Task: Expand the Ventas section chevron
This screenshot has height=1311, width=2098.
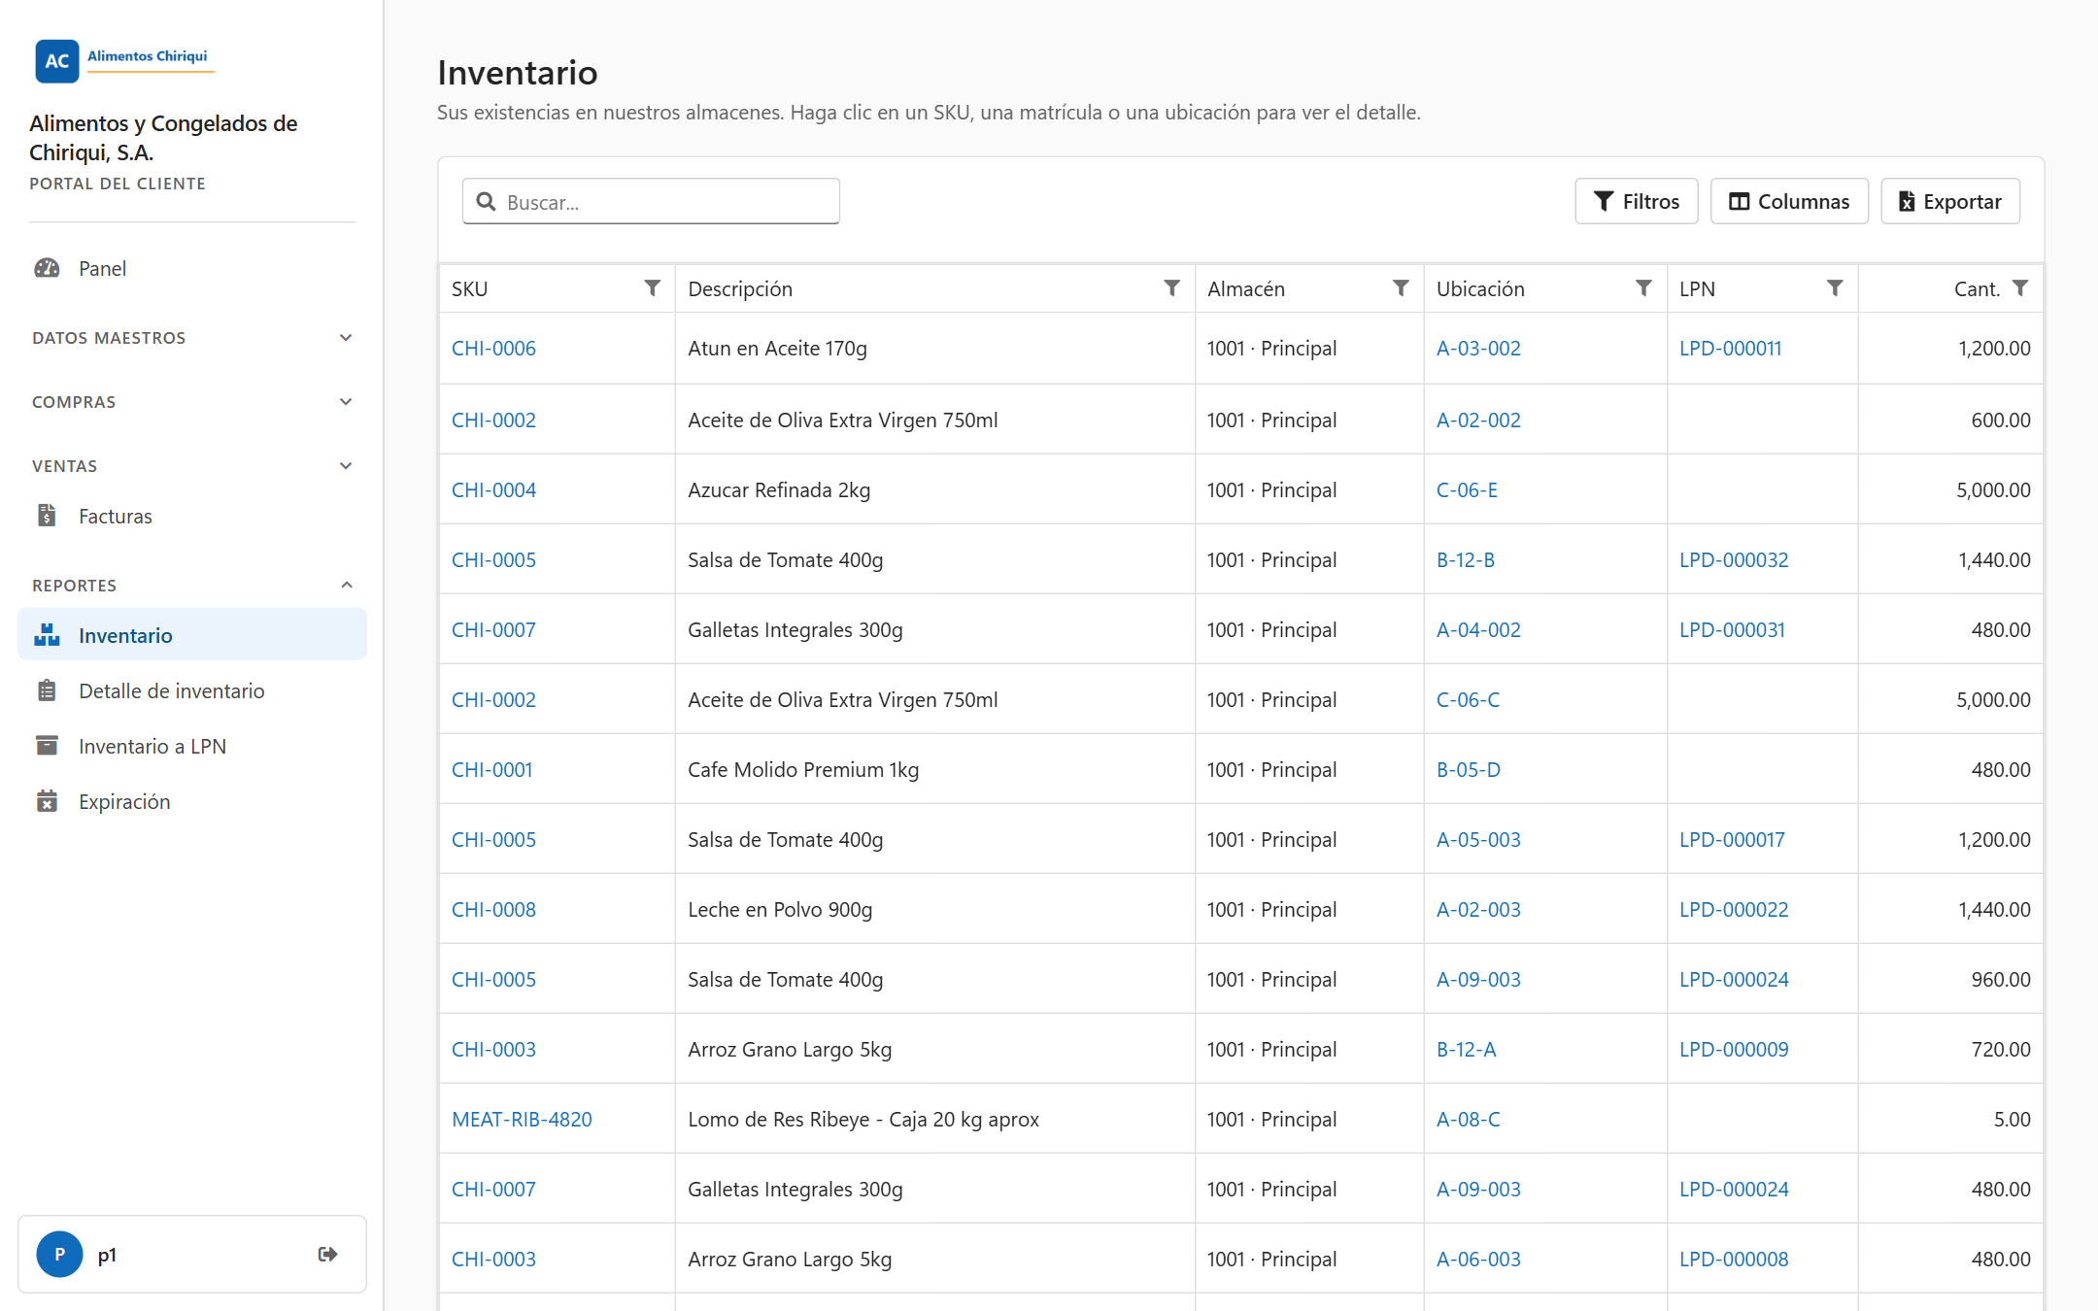Action: pyautogui.click(x=346, y=466)
